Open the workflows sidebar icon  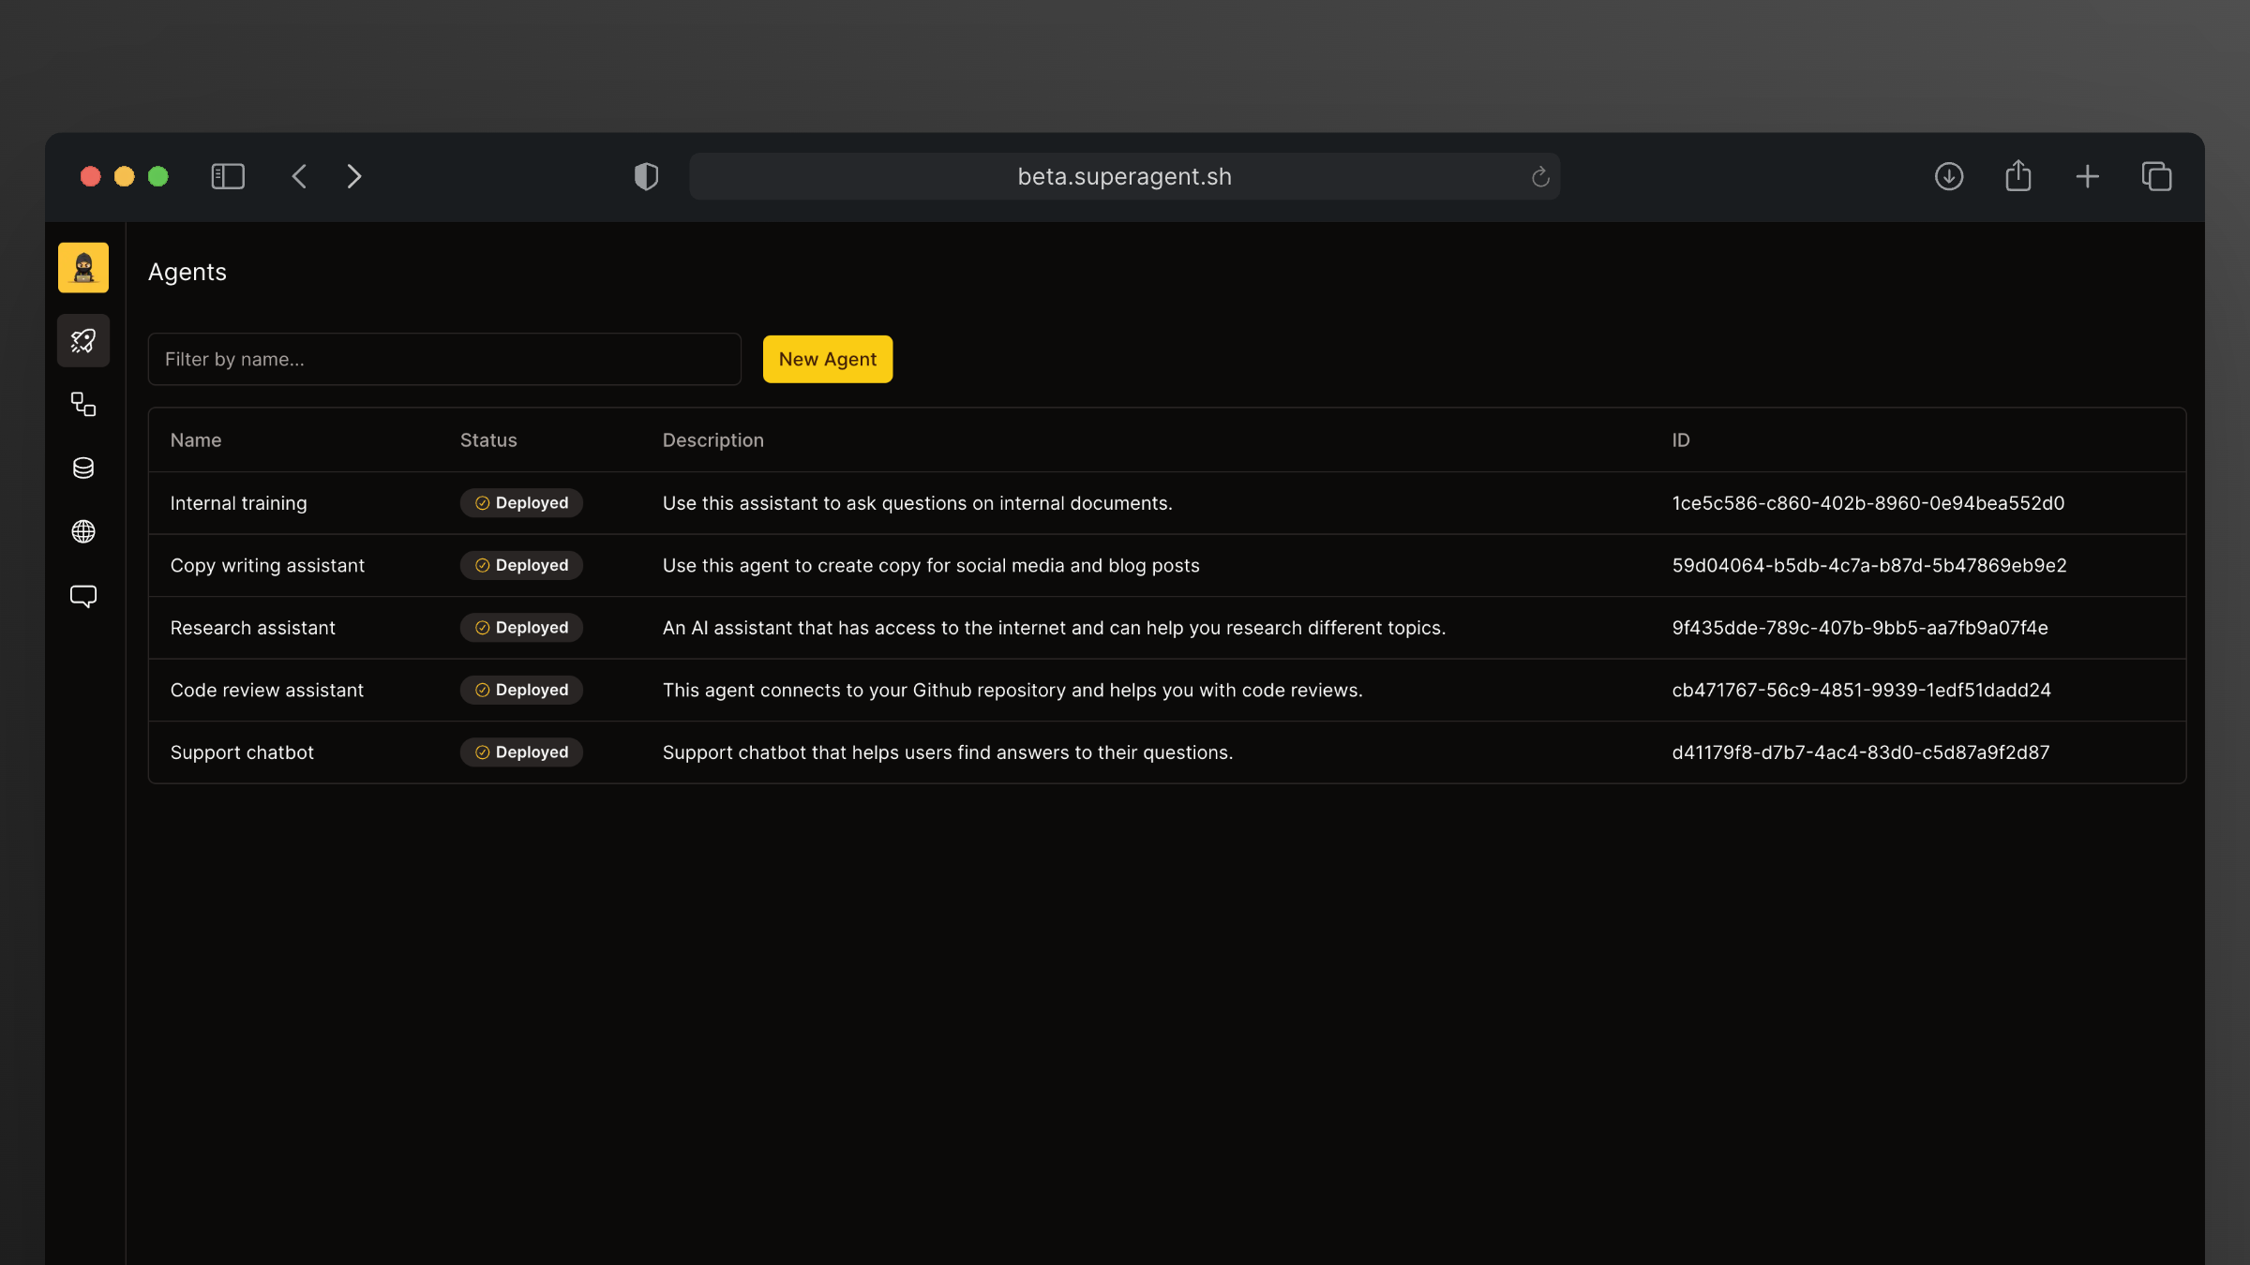[83, 404]
